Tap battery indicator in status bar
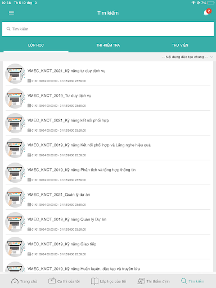This screenshot has height=288, width=216. coord(211,3)
